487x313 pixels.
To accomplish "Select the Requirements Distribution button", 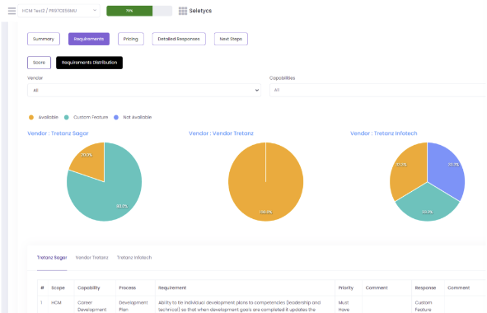I will (x=90, y=63).
